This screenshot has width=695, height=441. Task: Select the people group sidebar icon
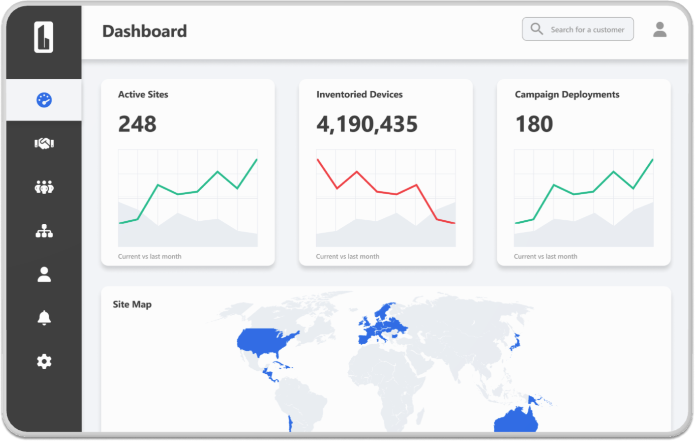click(x=44, y=187)
